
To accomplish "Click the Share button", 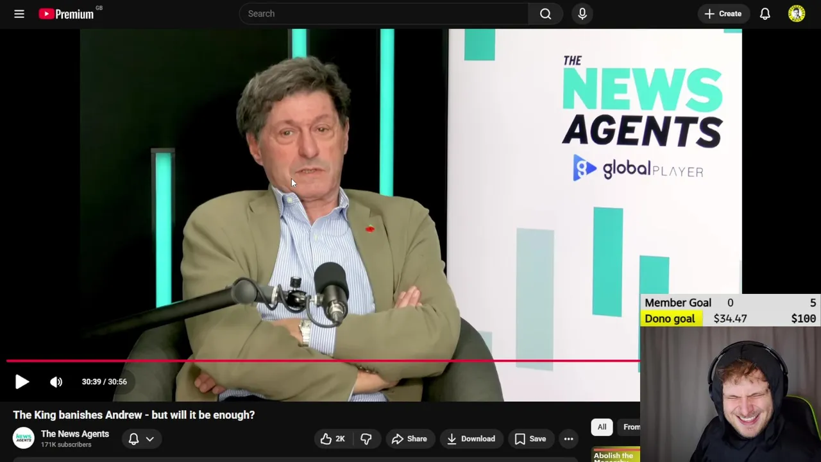I will (409, 439).
